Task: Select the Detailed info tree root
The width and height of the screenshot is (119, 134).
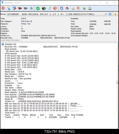Action: tap(11, 44)
